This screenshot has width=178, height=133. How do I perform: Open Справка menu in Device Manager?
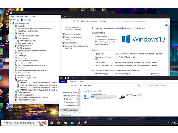pos(33,16)
